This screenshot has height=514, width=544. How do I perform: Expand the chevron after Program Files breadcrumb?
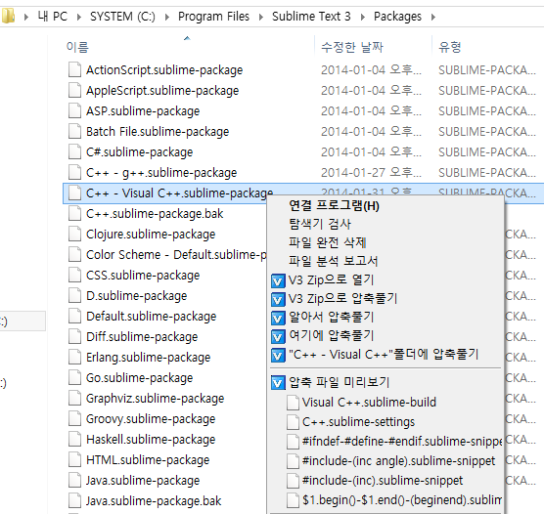(x=261, y=17)
